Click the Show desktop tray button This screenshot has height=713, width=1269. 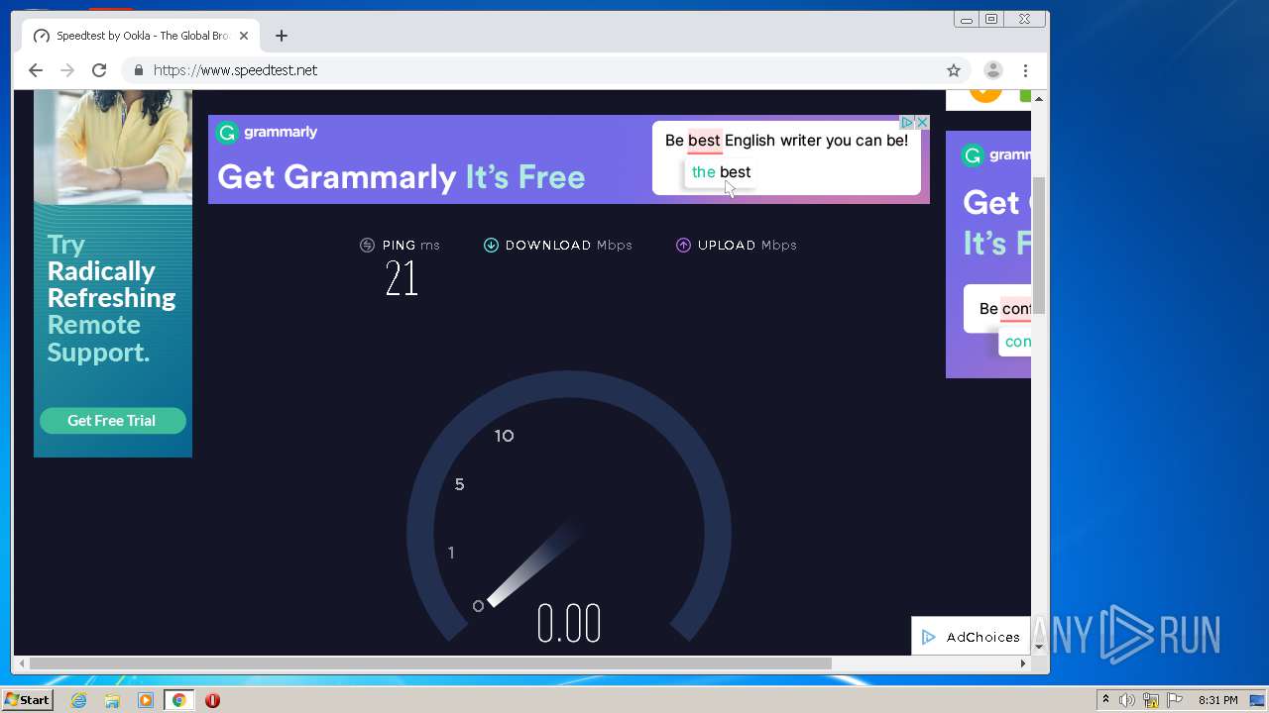[1258, 700]
